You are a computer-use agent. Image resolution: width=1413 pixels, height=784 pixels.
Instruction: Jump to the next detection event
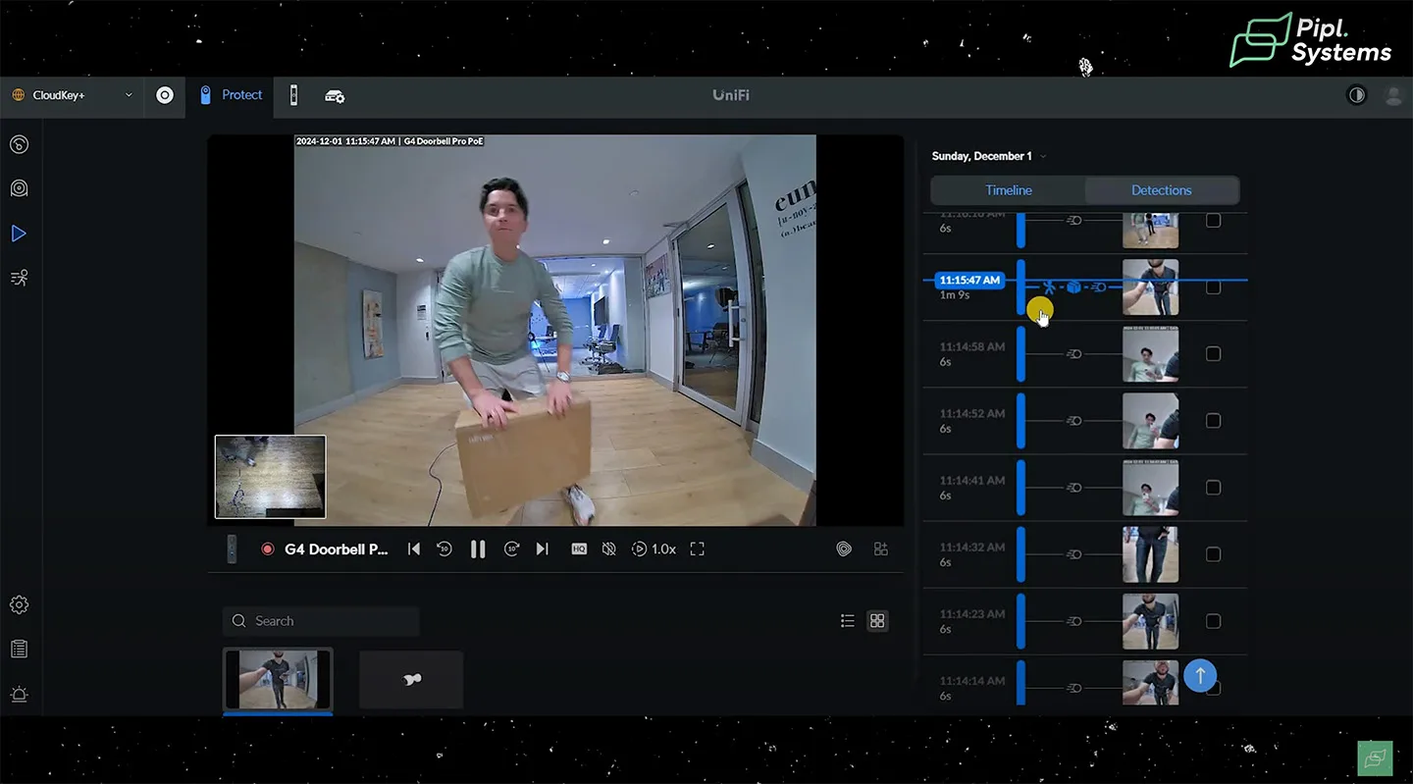pyautogui.click(x=542, y=549)
